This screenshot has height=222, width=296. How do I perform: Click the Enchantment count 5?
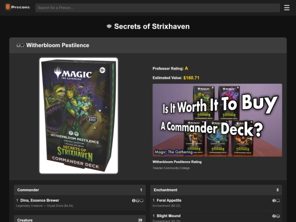click(x=277, y=190)
